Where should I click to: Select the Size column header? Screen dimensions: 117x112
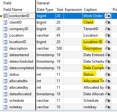pyautogui.click(x=60, y=10)
